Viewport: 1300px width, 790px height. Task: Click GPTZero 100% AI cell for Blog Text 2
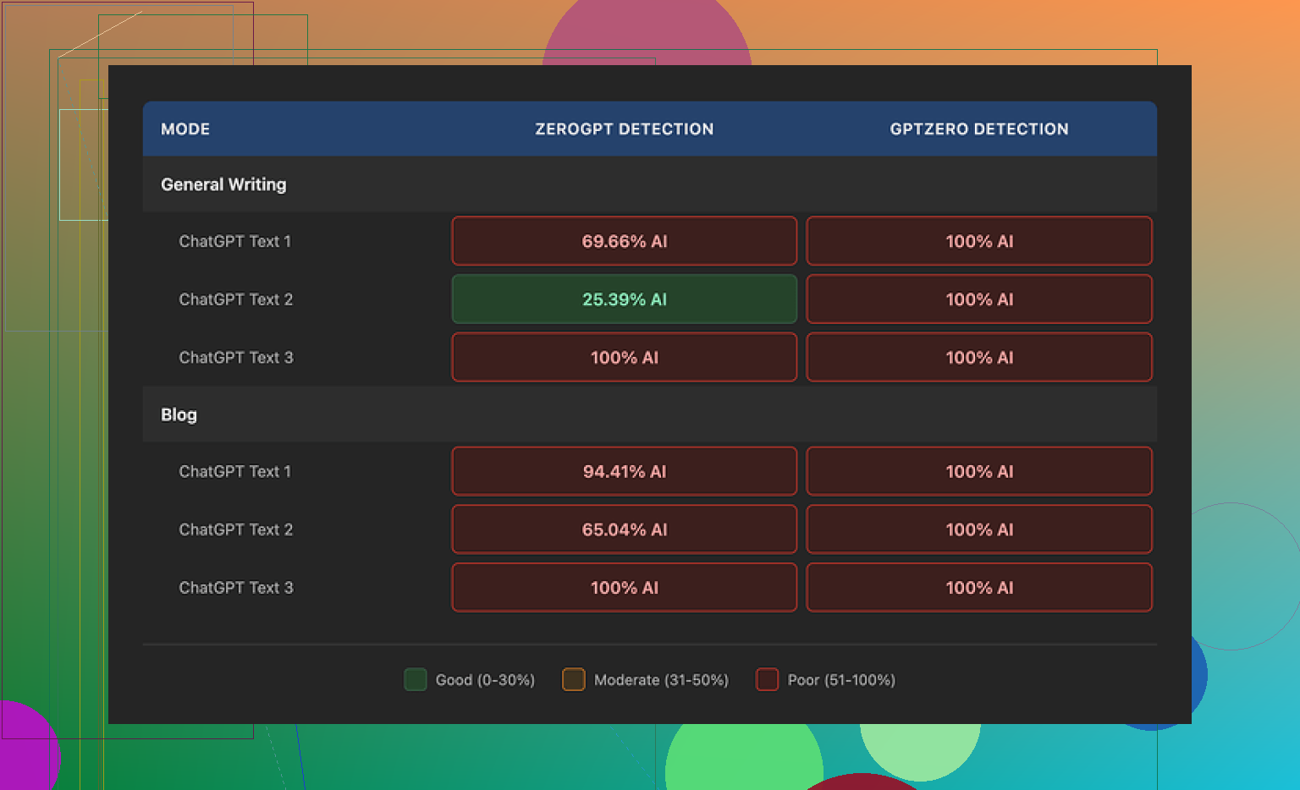pos(978,529)
